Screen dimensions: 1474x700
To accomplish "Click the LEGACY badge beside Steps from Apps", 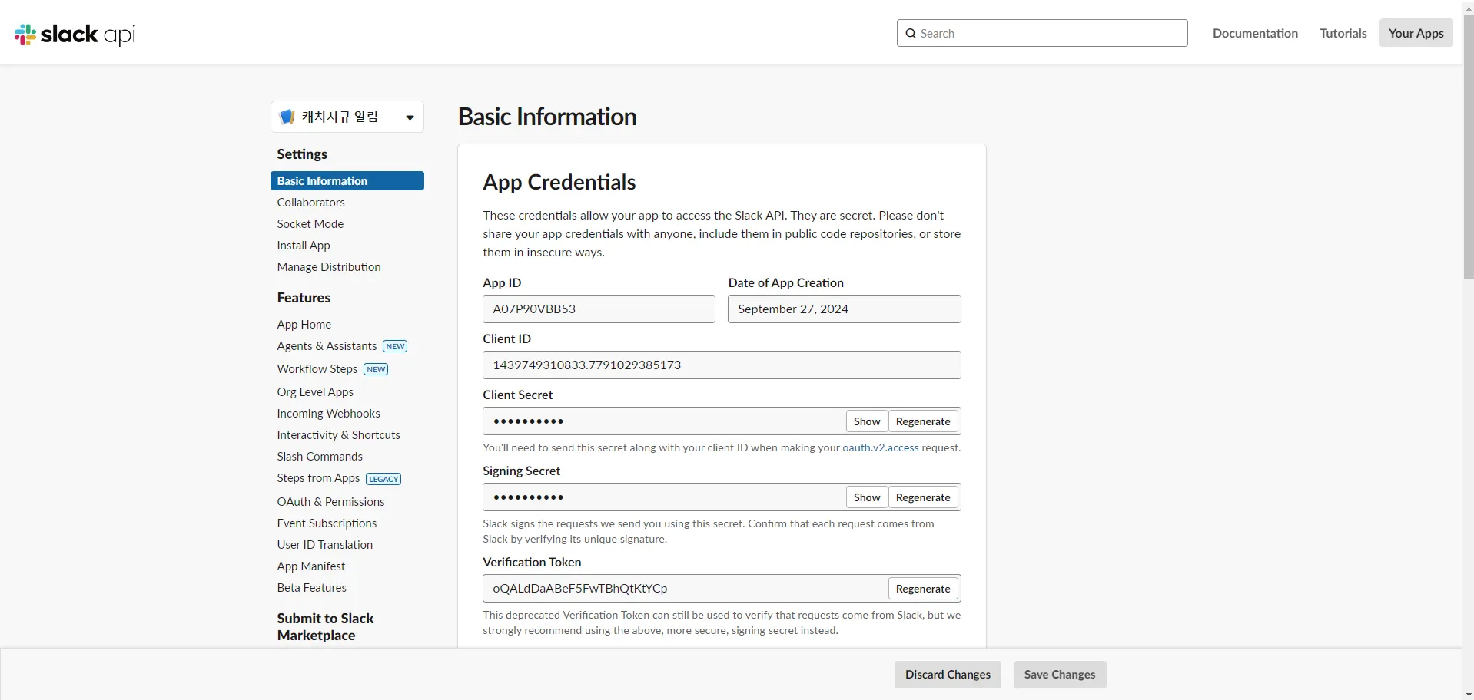I will [x=383, y=479].
